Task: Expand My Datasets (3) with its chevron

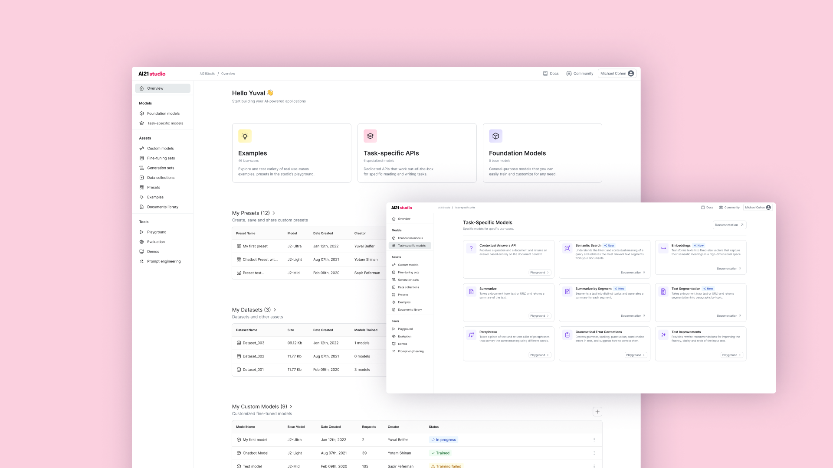Action: tap(275, 310)
